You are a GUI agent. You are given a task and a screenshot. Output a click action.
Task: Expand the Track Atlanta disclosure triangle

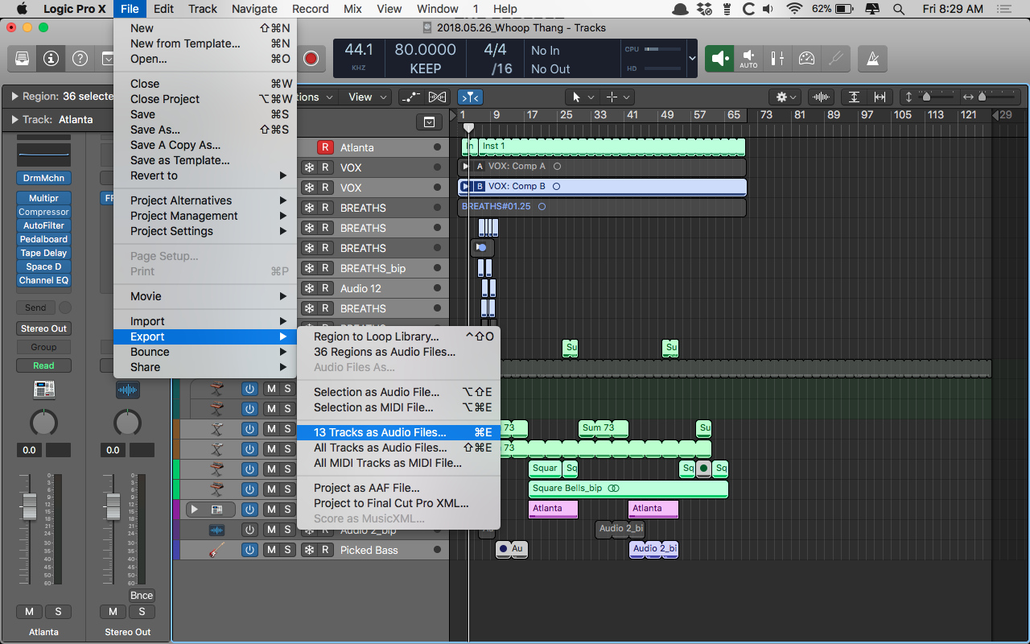tap(14, 119)
